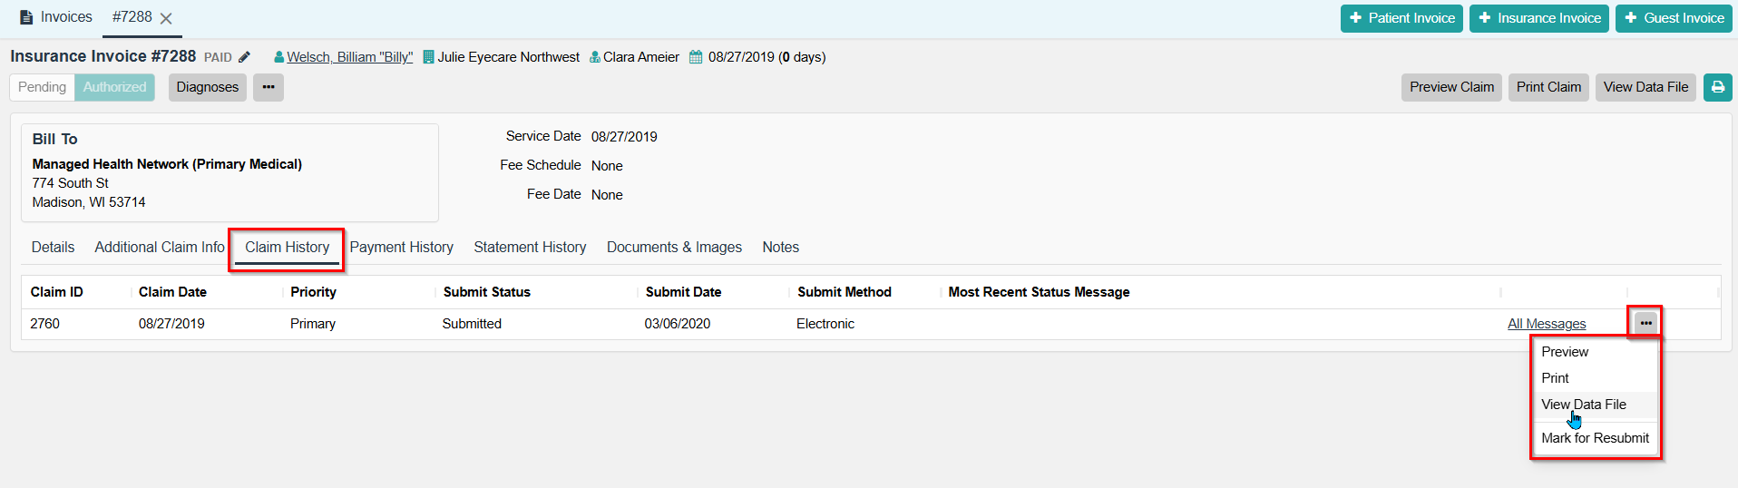Open the ellipsis menu on claim 2760 row

coord(1645,323)
